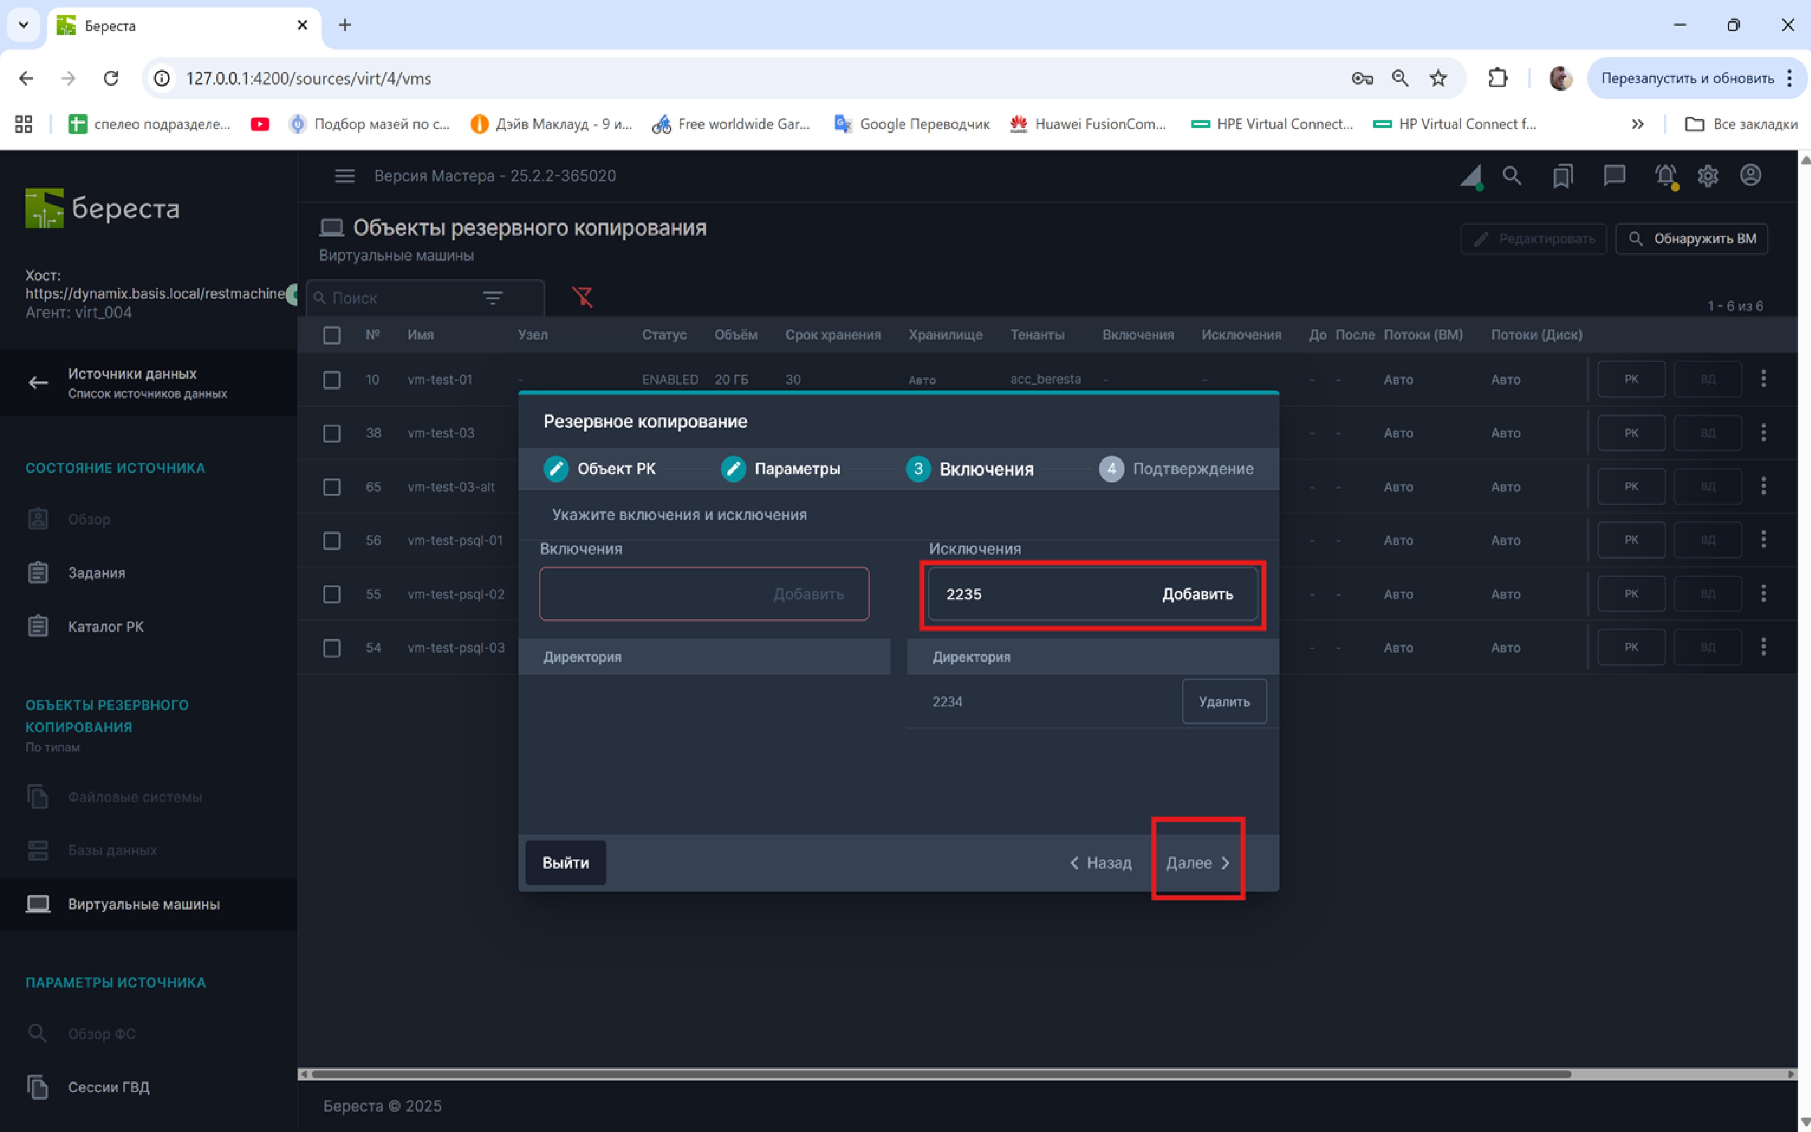Open three-dot menu for vm-test-01 row

click(1764, 379)
